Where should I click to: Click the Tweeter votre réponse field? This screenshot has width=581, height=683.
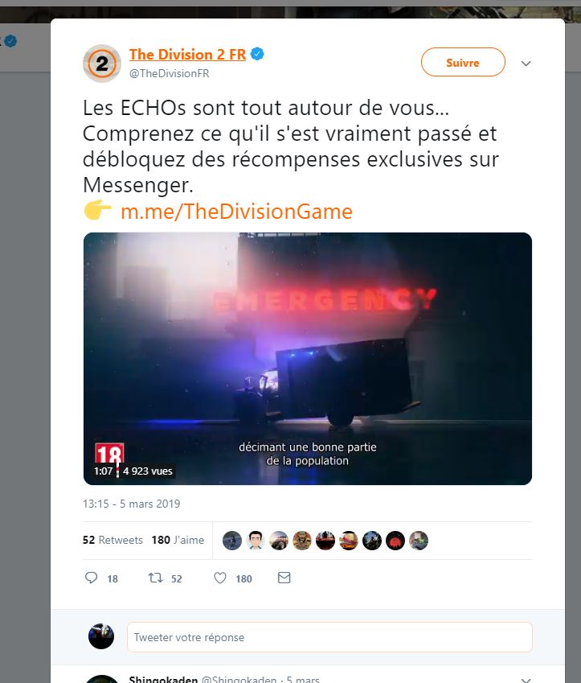[x=329, y=637]
